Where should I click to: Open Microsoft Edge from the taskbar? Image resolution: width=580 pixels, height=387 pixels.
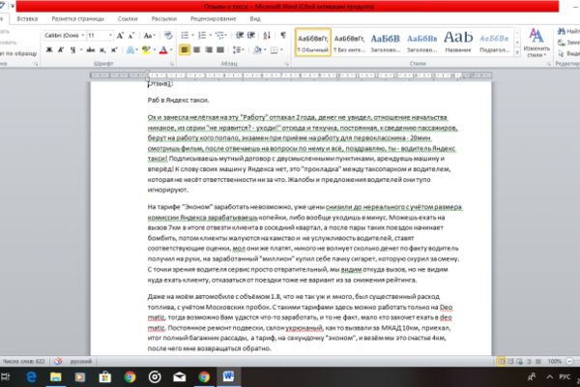click(32, 377)
